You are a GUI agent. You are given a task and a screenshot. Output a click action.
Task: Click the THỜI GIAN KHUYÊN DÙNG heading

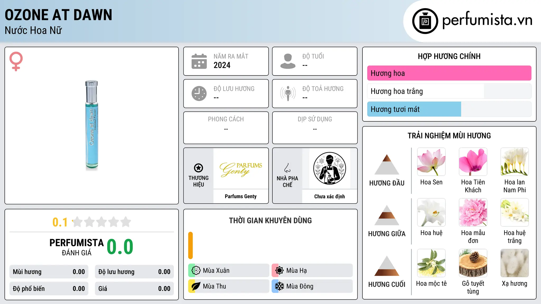tap(270, 220)
